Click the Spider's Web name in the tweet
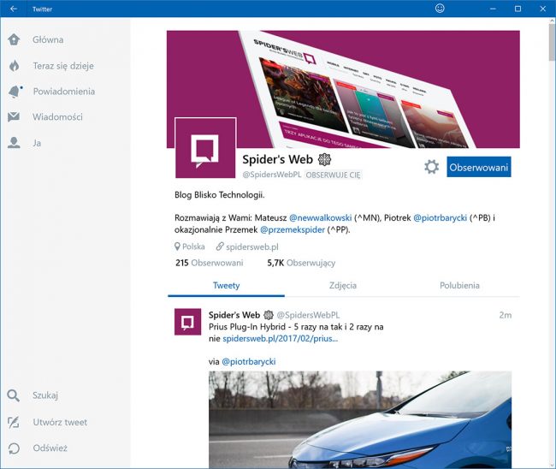Image resolution: width=556 pixels, height=469 pixels. [234, 315]
